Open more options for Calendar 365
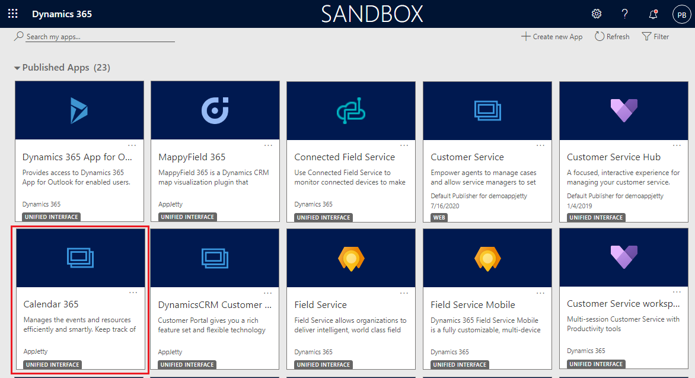Image resolution: width=695 pixels, height=378 pixels. [133, 293]
